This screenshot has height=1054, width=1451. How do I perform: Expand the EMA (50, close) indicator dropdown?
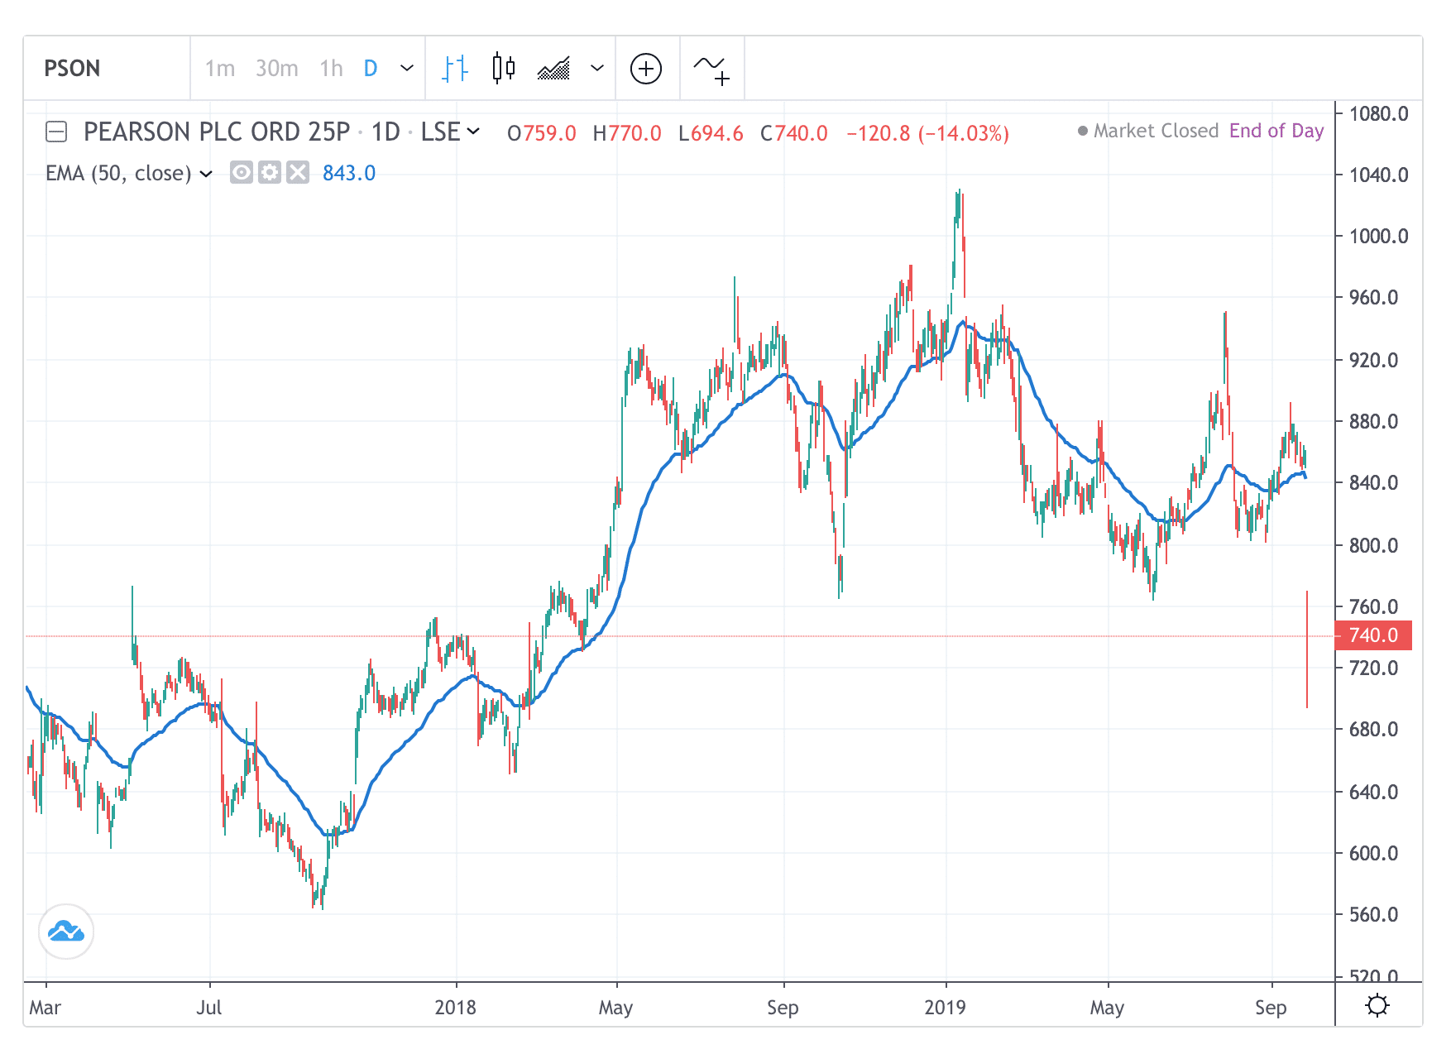(x=206, y=174)
